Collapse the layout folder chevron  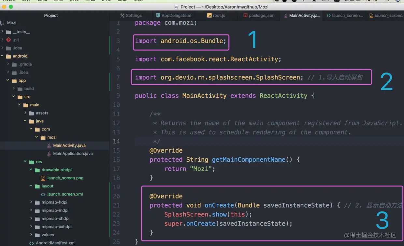pyautogui.click(x=31, y=186)
